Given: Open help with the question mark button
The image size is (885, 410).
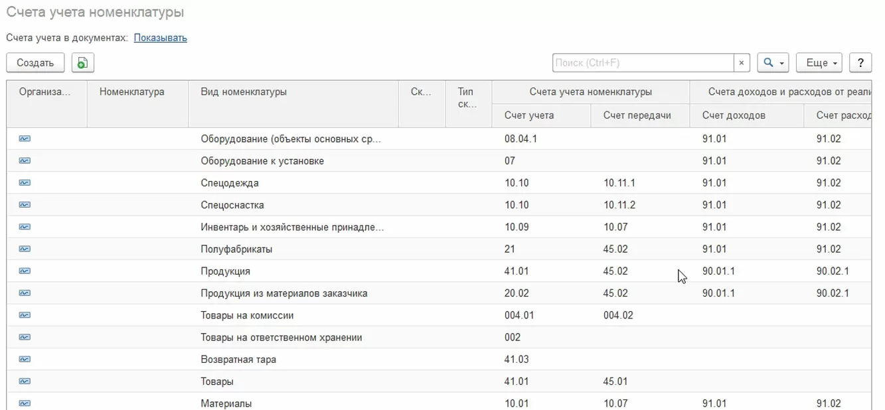Looking at the screenshot, I should 860,63.
